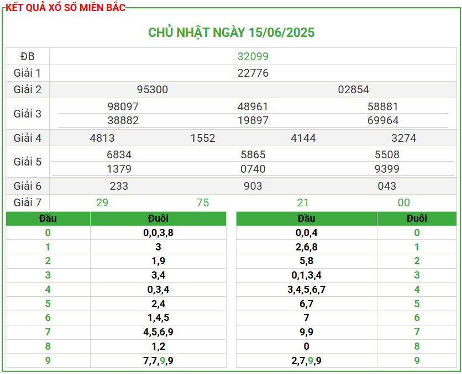Select third prize number 38882

coord(123,120)
